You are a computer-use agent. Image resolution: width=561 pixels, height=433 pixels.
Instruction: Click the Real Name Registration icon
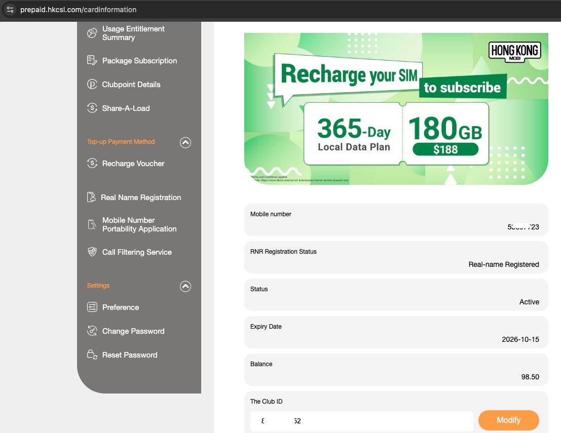(x=92, y=197)
